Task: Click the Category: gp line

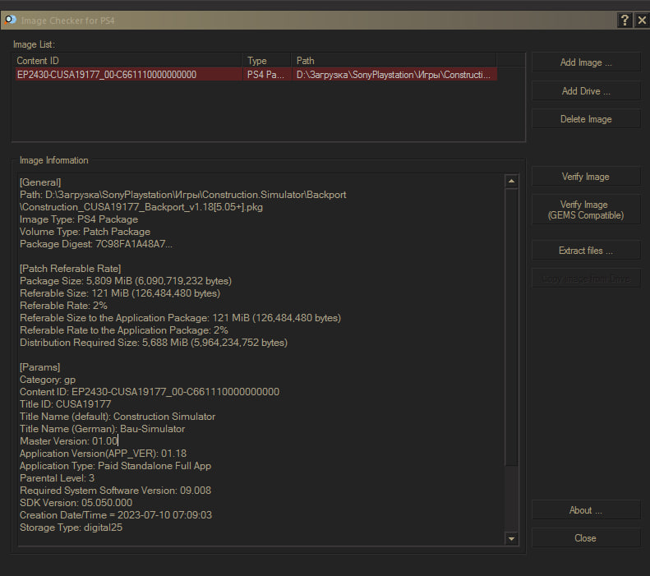Action: point(48,380)
